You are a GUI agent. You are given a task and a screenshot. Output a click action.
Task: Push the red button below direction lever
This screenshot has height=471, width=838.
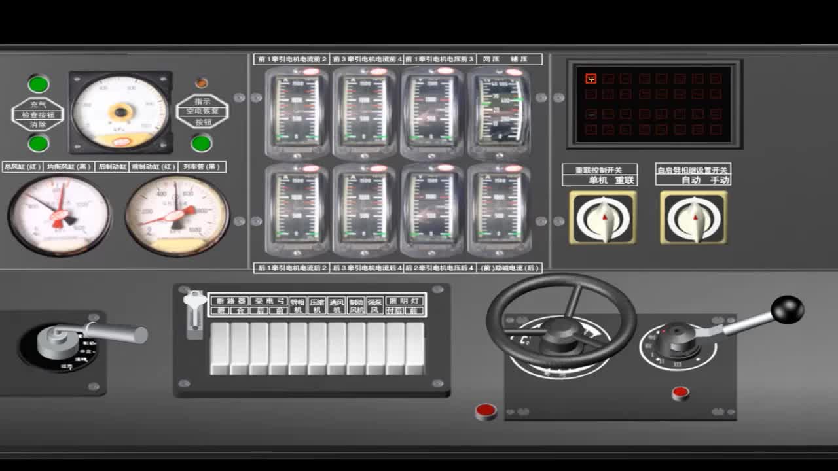(681, 393)
